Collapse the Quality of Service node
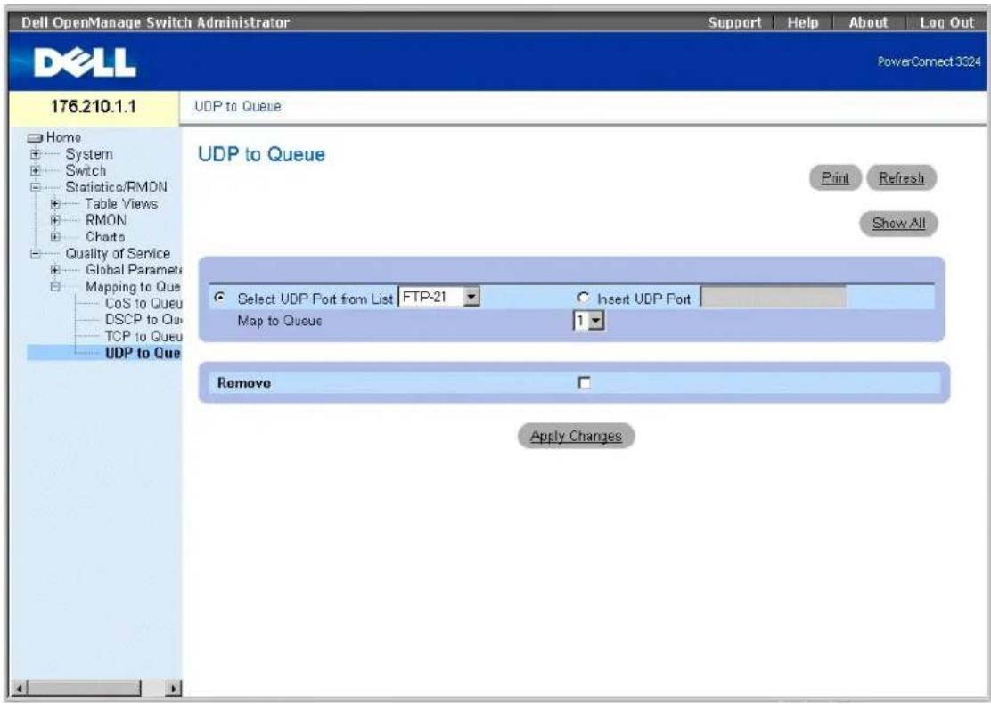991x704 pixels. tap(36, 253)
